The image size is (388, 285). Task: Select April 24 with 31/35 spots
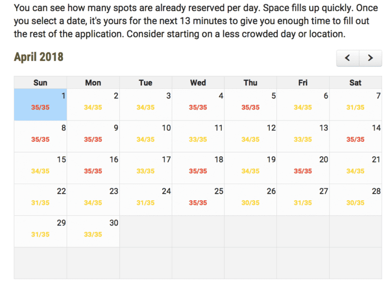[x=145, y=200]
